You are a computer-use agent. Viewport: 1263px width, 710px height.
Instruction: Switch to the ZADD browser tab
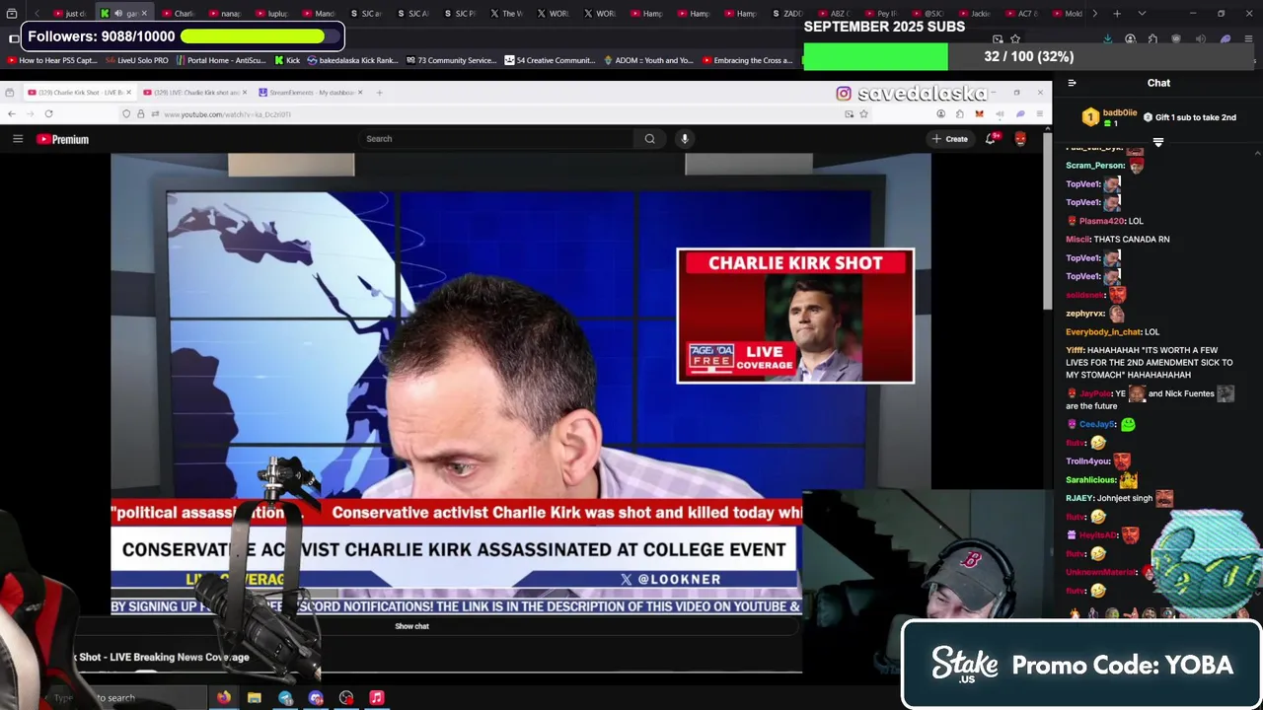(x=787, y=14)
